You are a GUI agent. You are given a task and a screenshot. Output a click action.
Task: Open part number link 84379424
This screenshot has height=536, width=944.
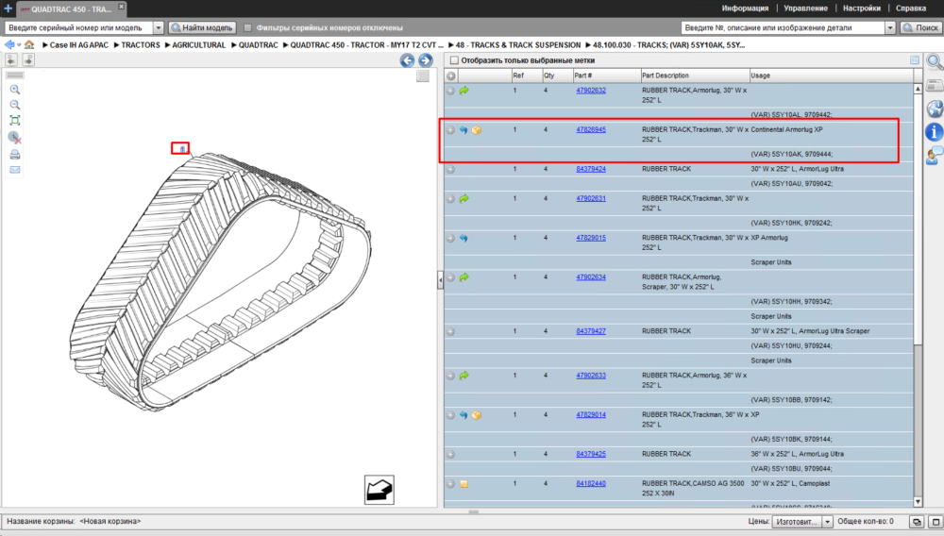click(591, 170)
